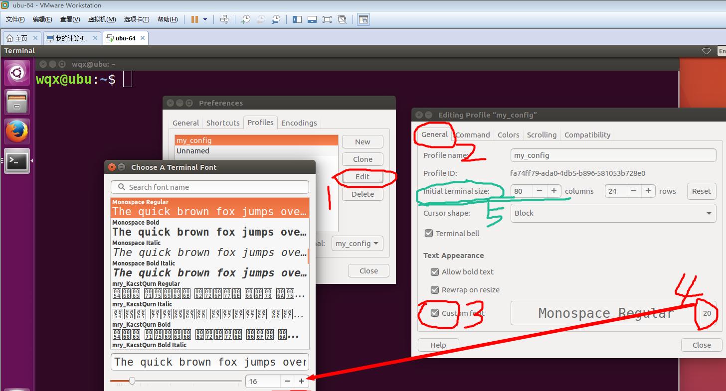Open the my_config dropdown in Preferences

tap(357, 244)
